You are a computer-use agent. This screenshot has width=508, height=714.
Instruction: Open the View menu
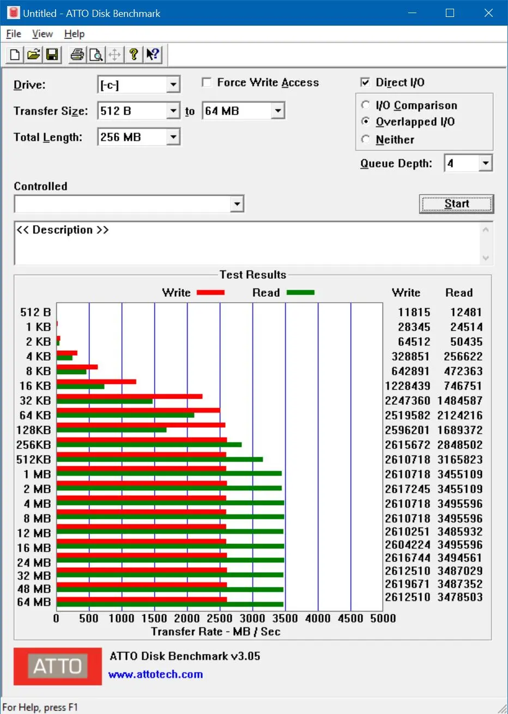[43, 34]
